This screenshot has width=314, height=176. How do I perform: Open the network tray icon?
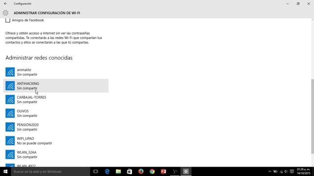pyautogui.click(x=281, y=172)
